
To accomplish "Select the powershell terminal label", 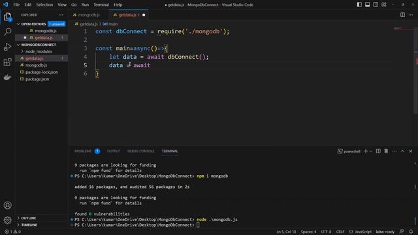I will [x=349, y=151].
